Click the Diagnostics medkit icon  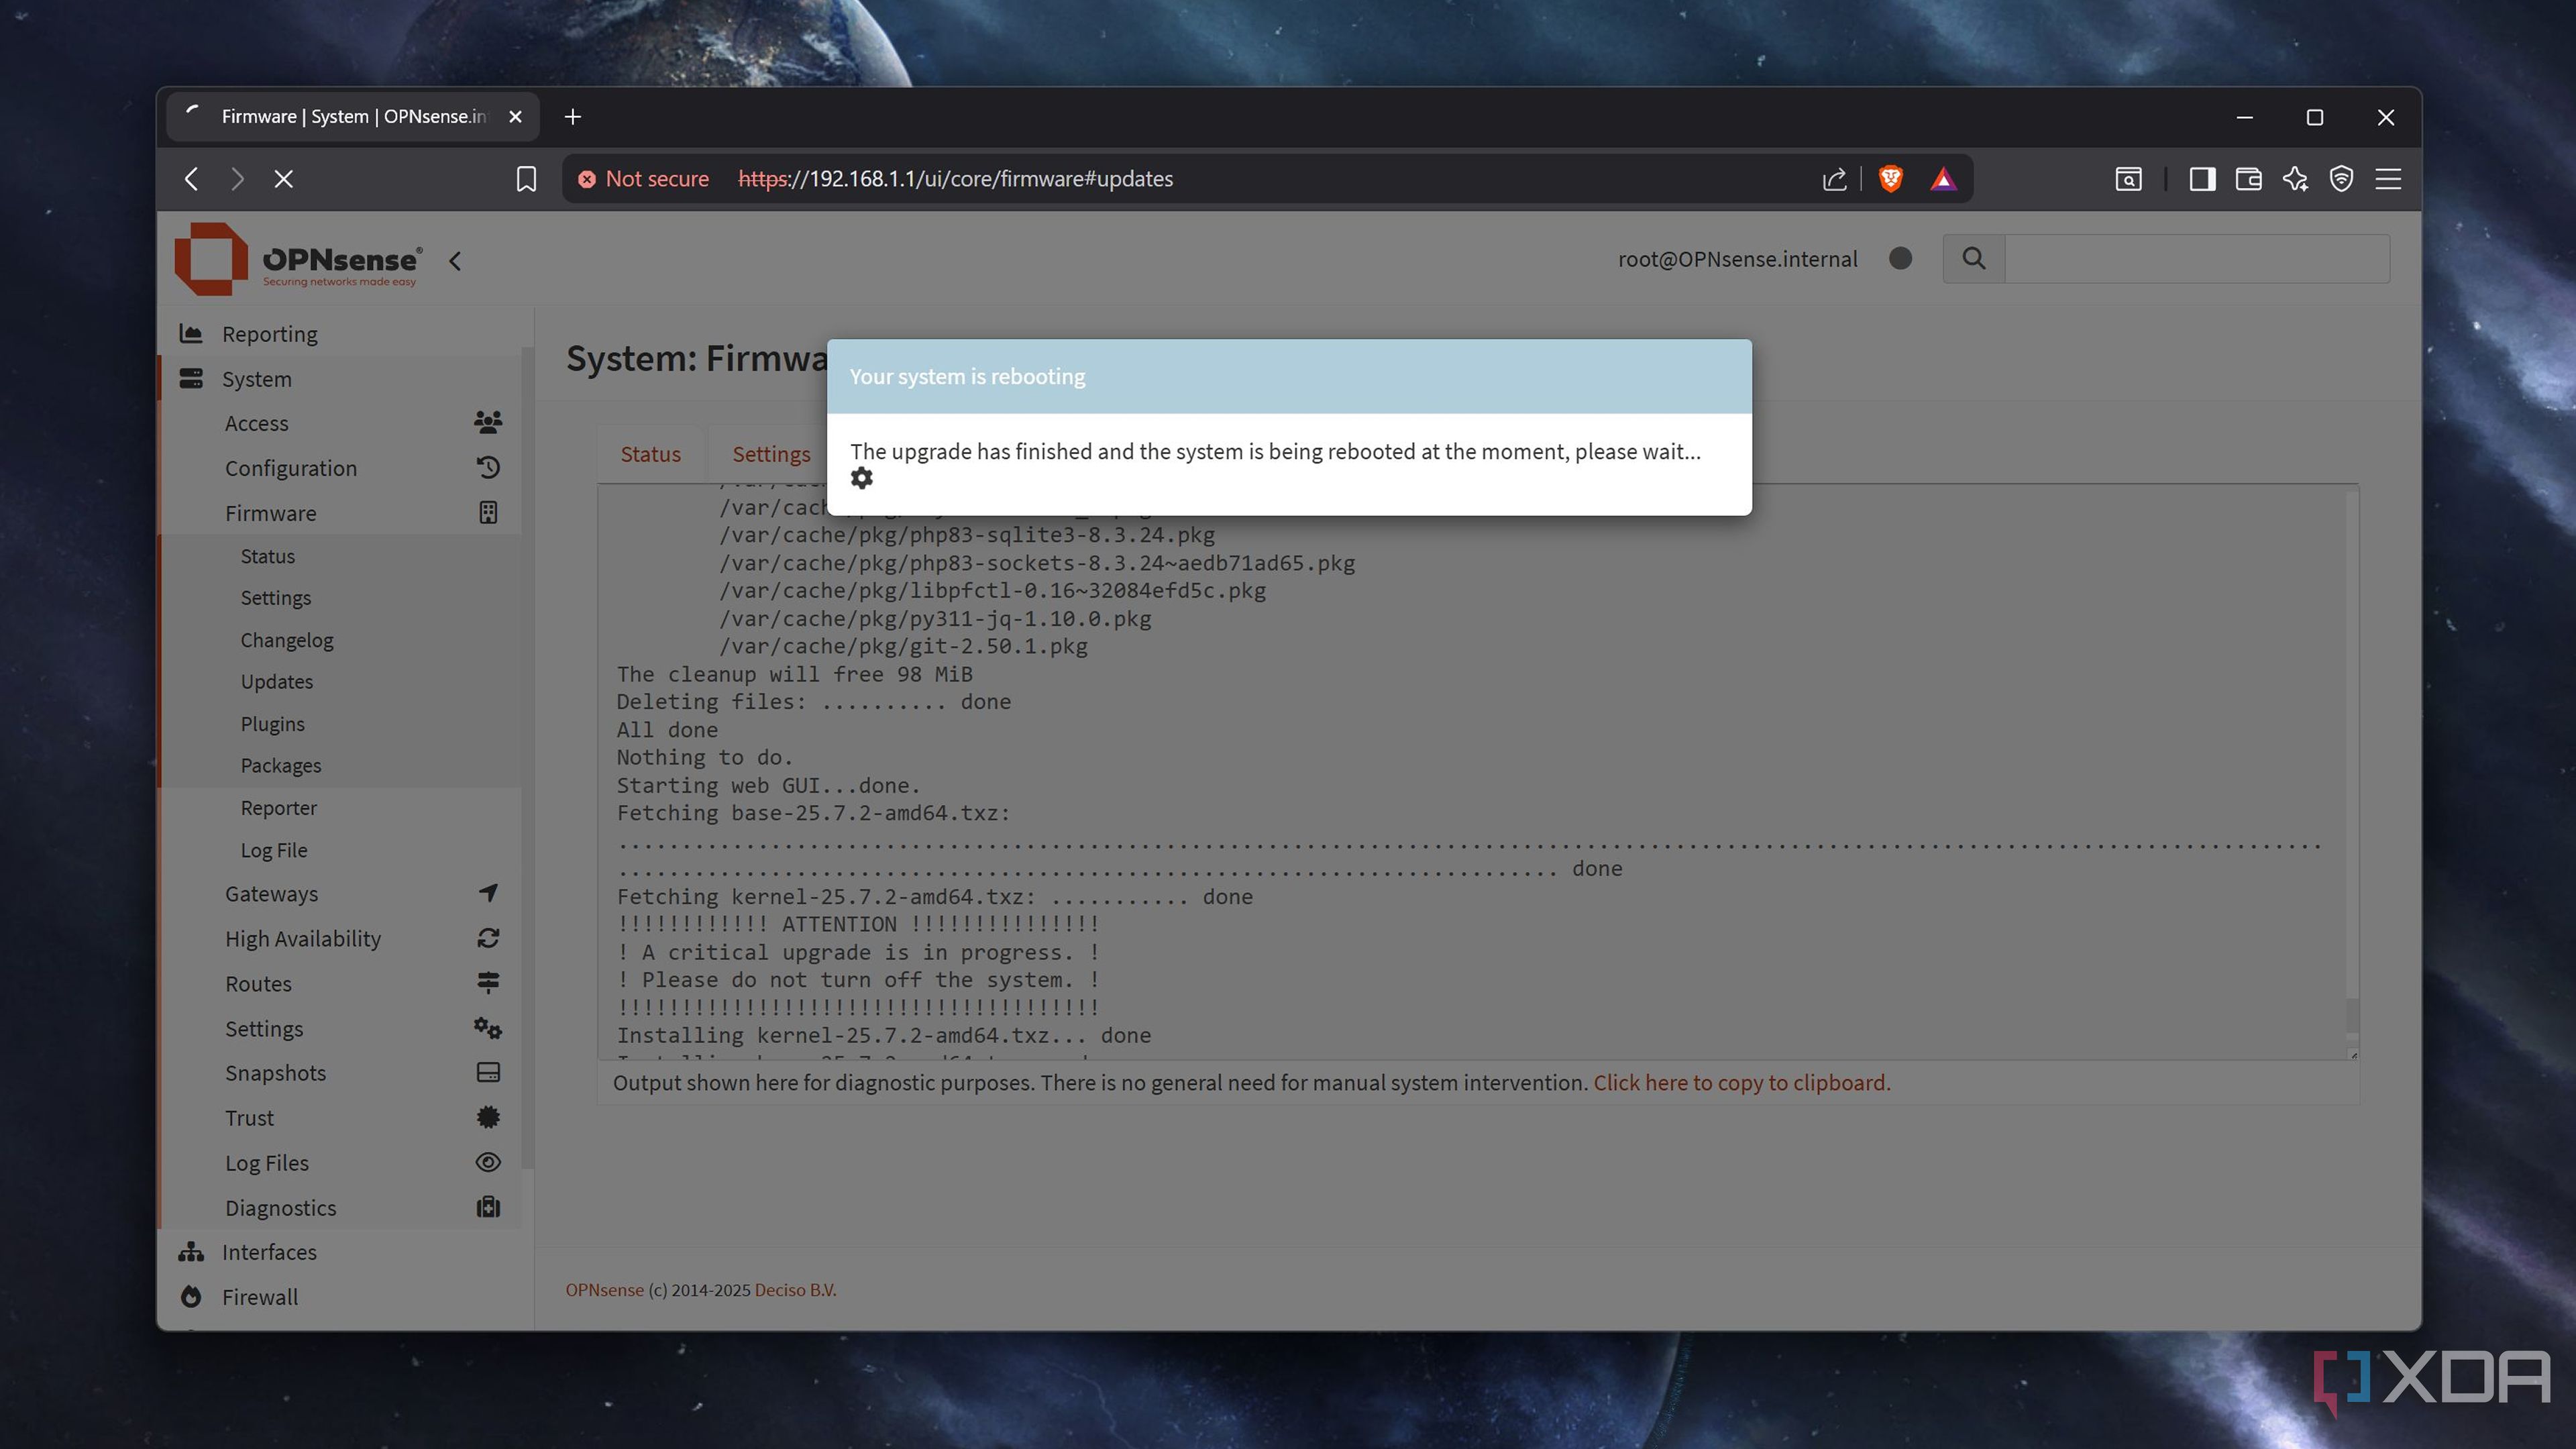(x=488, y=1207)
